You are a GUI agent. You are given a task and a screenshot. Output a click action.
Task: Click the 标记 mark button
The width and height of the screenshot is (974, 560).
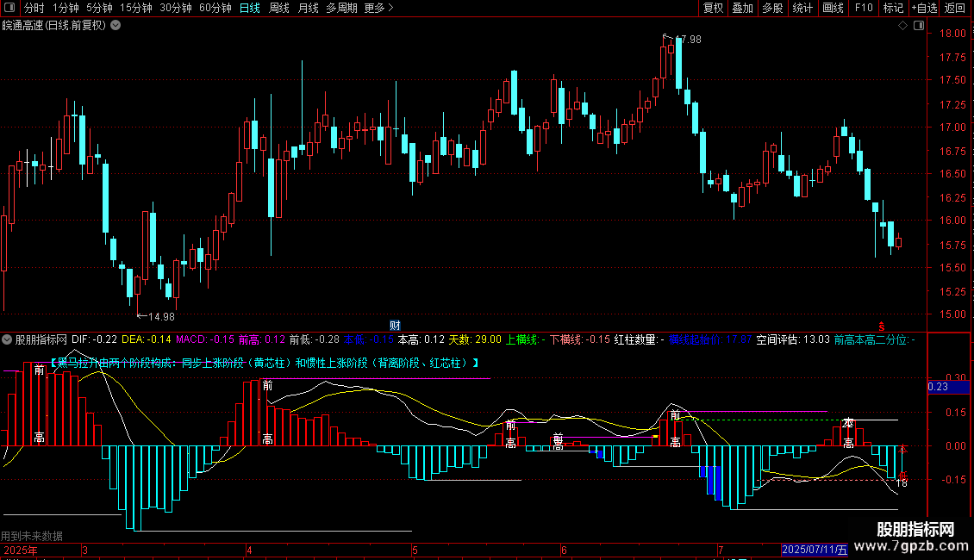click(893, 8)
